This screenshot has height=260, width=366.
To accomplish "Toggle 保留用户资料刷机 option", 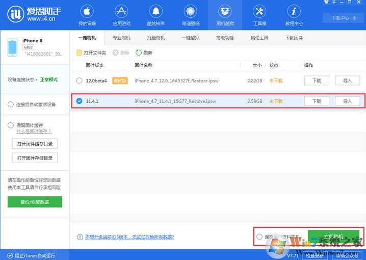I will click(259, 237).
